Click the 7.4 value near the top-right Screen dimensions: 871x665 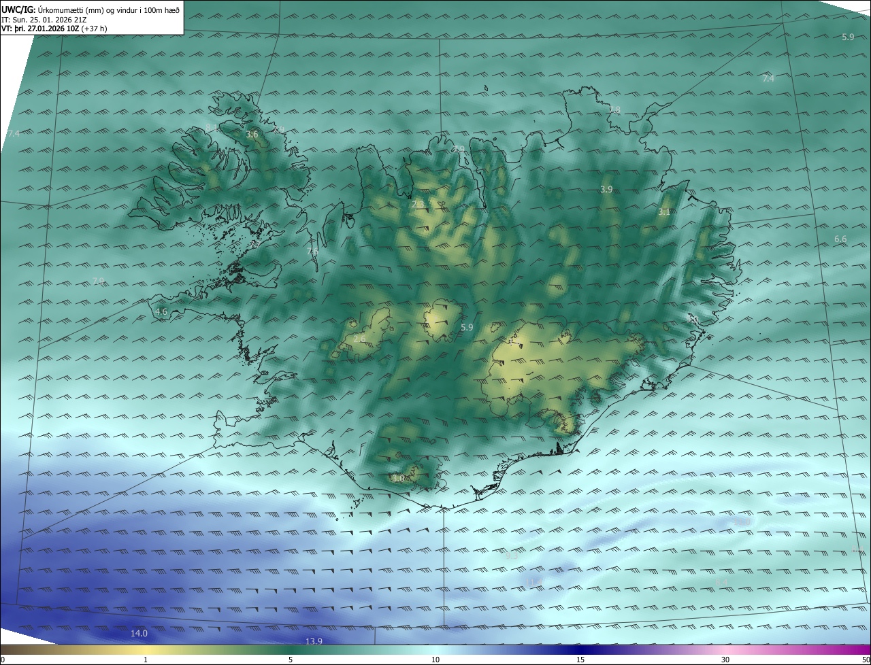pos(768,79)
